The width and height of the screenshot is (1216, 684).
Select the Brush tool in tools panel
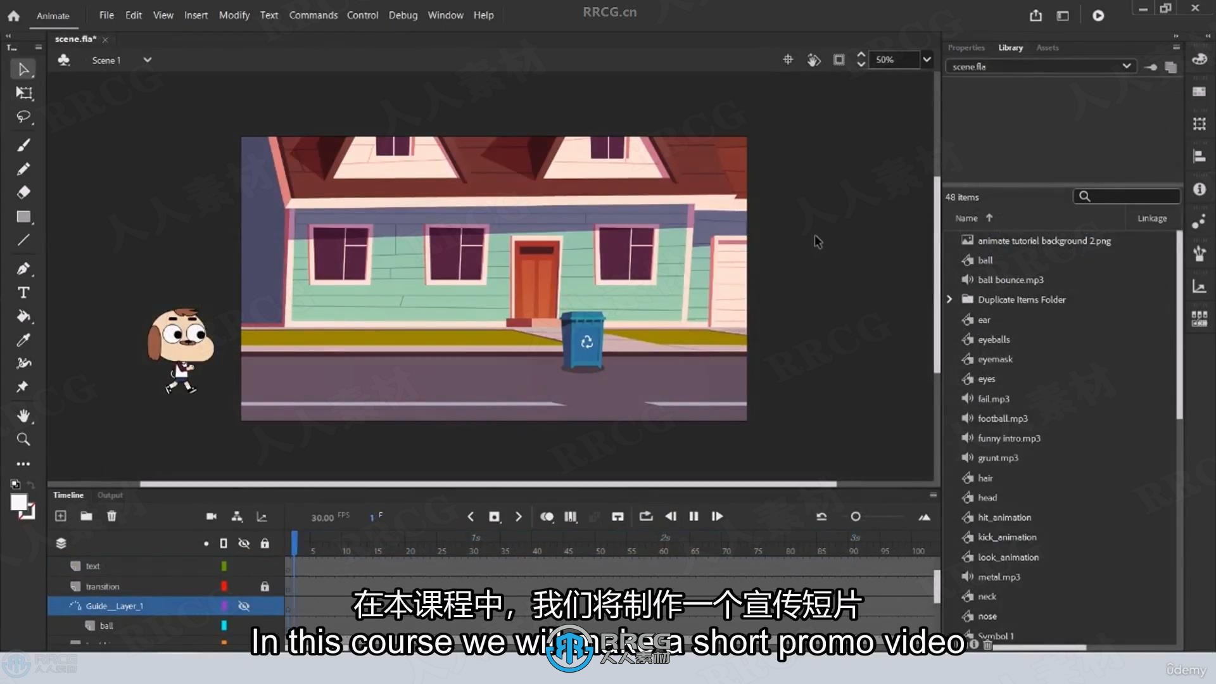click(x=23, y=146)
